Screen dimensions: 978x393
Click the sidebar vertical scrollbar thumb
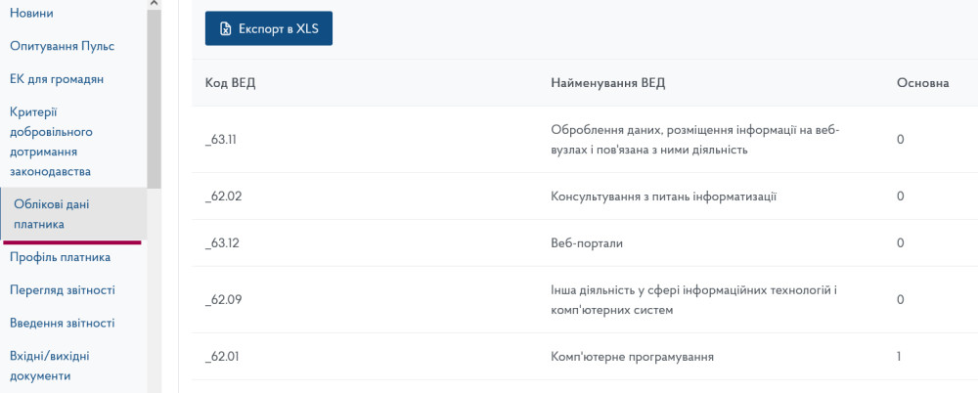[x=154, y=98]
